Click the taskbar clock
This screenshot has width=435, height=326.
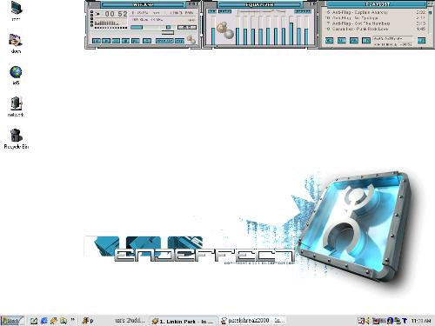pos(421,321)
